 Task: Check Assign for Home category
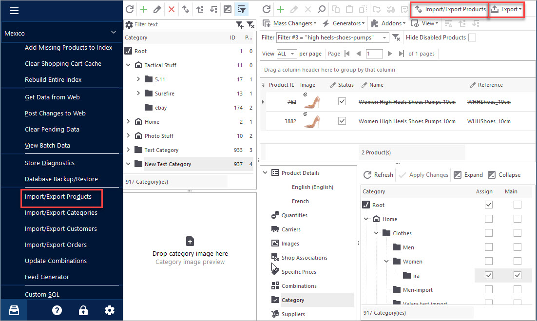tap(489, 219)
